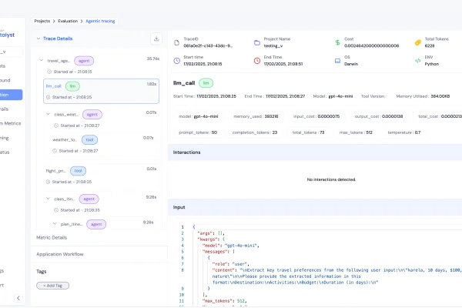Click the 35.74s duration on travel_age
The image size is (462, 308).
[153, 59]
